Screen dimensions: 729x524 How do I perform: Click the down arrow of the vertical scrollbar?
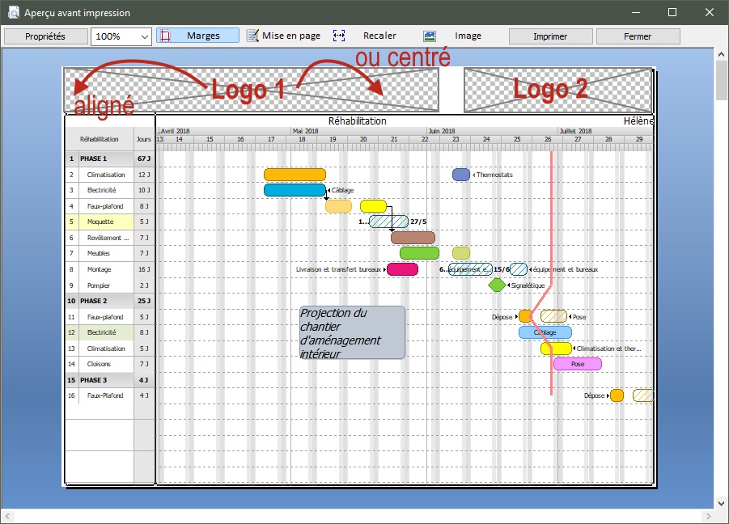click(x=721, y=503)
